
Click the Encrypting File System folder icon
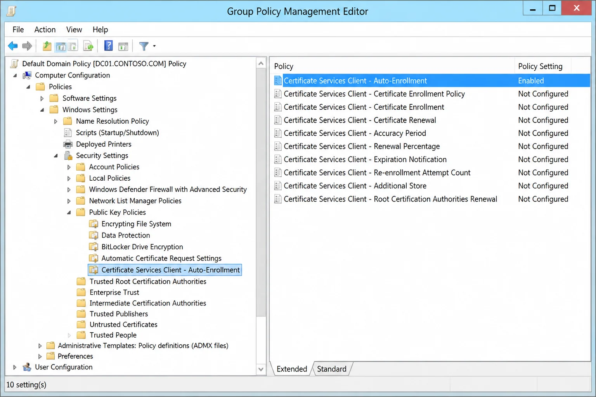[x=94, y=224]
